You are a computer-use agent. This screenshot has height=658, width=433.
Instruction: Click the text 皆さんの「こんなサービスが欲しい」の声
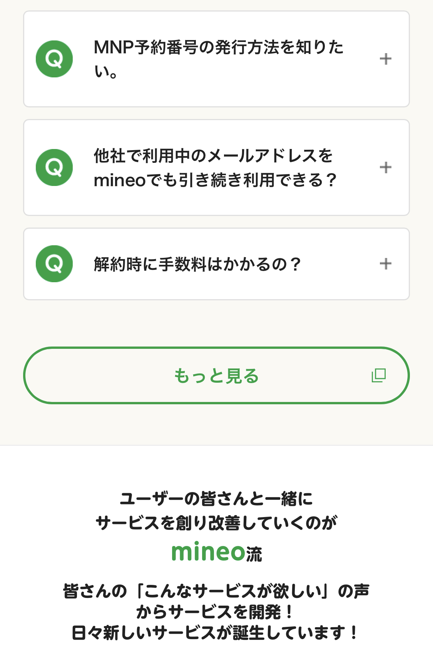(x=216, y=591)
